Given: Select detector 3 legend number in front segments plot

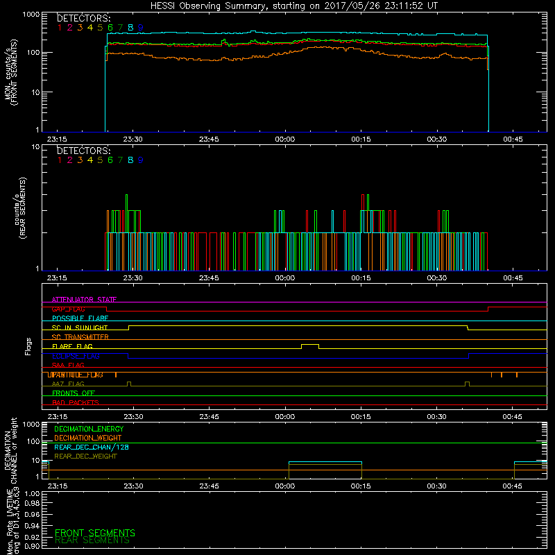Looking at the screenshot, I should point(80,28).
